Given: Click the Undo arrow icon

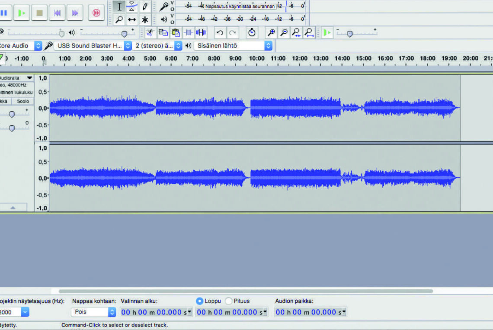Looking at the screenshot, I should (x=220, y=33).
